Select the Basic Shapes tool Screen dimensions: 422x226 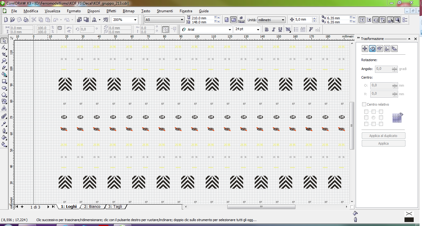tap(4, 102)
